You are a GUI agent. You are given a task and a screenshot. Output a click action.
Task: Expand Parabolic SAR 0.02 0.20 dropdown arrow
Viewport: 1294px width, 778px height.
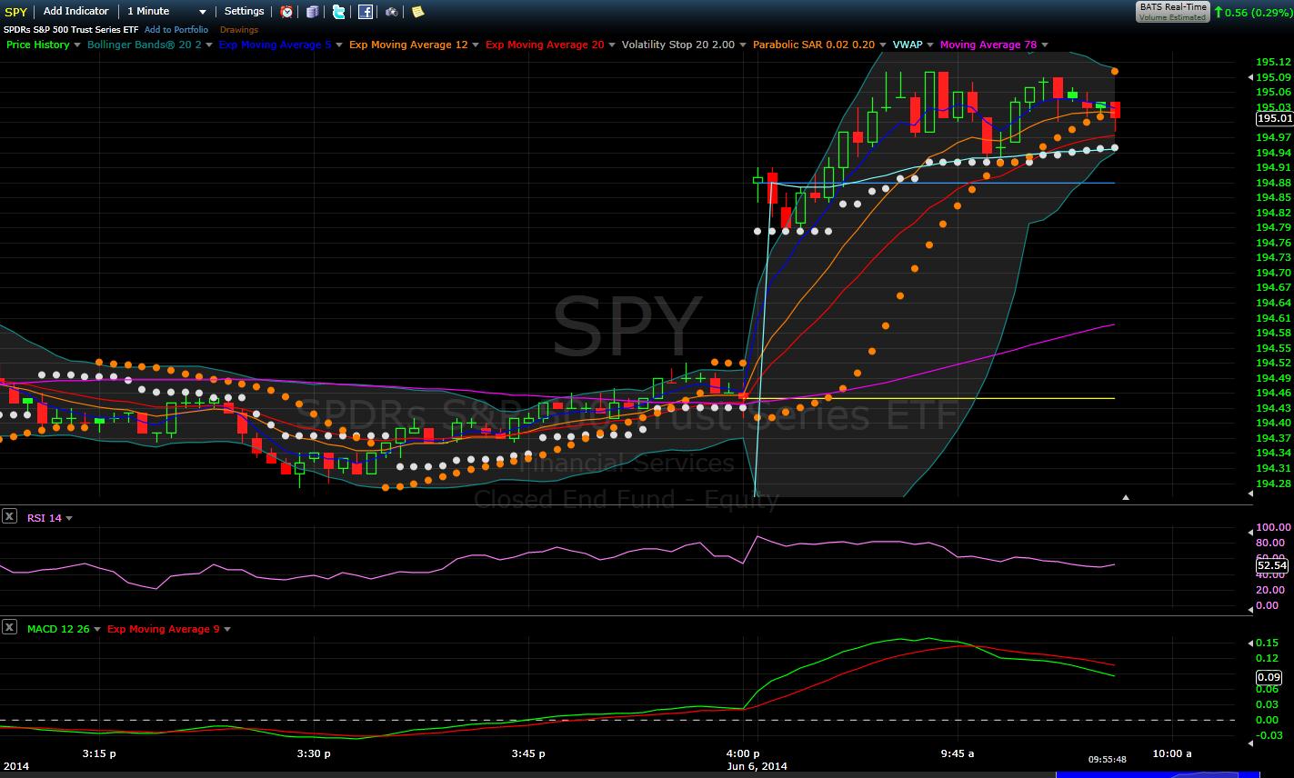(883, 45)
